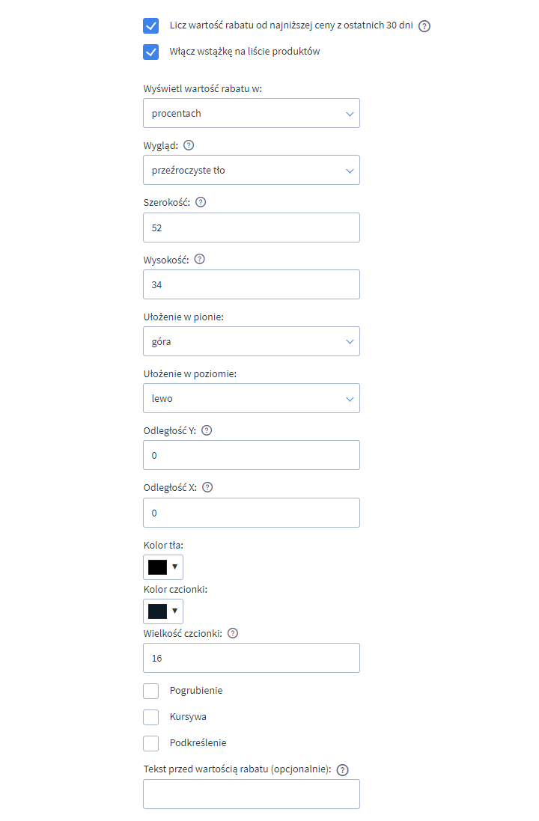This screenshot has width=539, height=821.
Task: Click help icon for Tekst przed wartością rabatu
Action: [343, 770]
